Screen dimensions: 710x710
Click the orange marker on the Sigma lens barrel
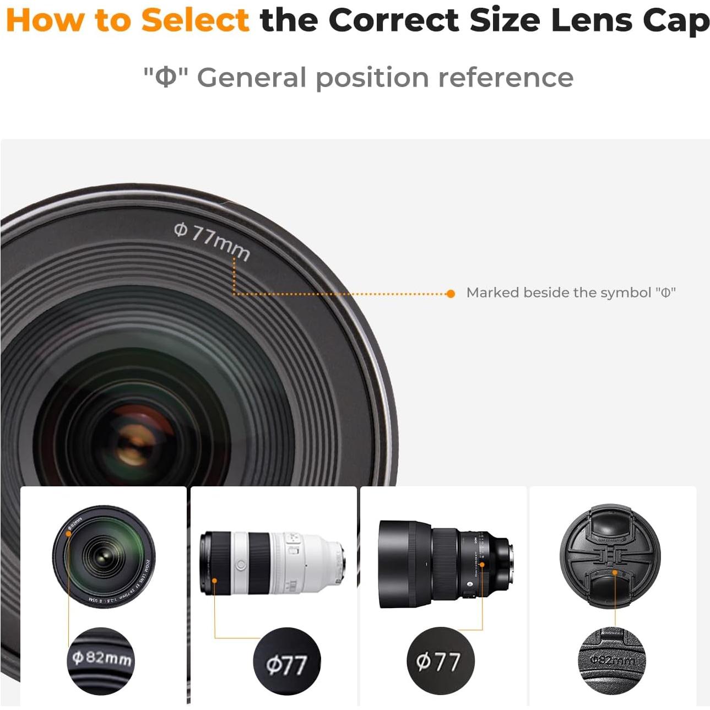(x=482, y=565)
